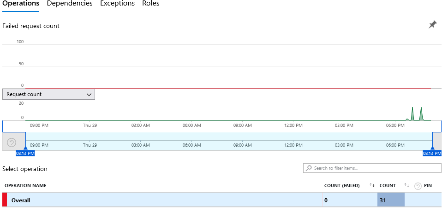
Task: Select the Roles tab
Action: tap(151, 4)
